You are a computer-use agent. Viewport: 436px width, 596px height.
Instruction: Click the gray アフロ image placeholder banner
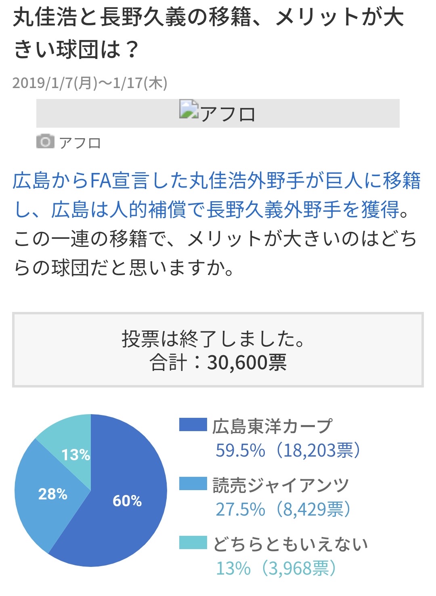218,113
